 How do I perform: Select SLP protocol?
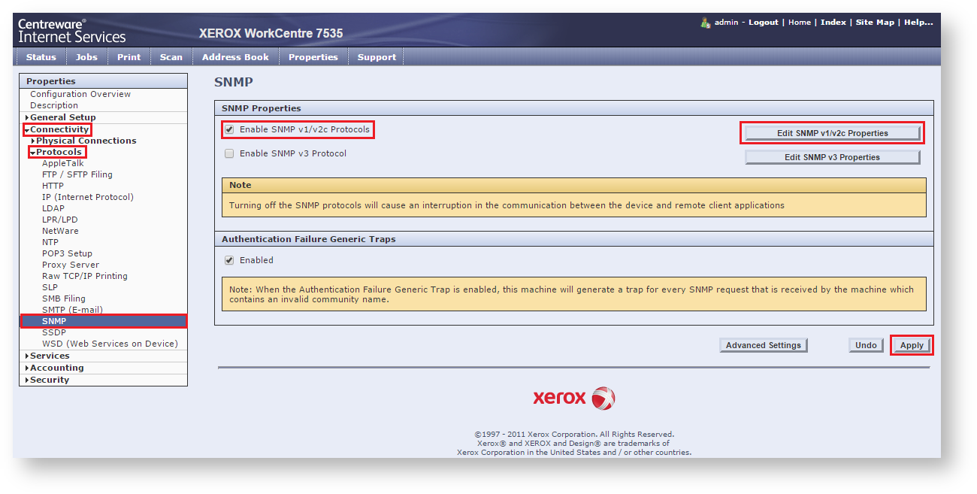coord(50,287)
